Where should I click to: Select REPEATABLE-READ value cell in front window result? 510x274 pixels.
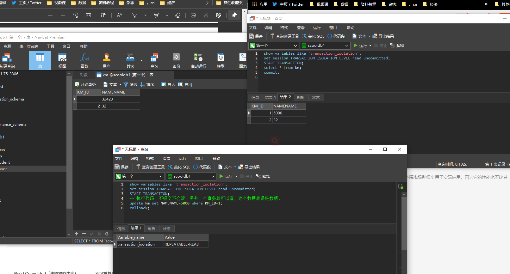click(x=186, y=244)
